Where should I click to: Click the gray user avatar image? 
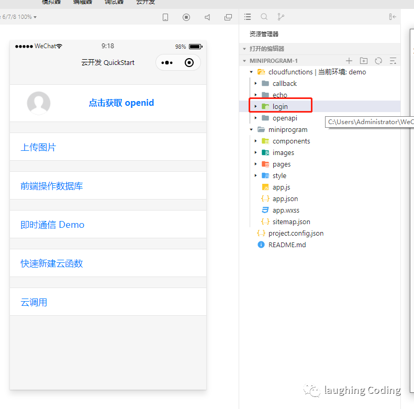click(39, 103)
